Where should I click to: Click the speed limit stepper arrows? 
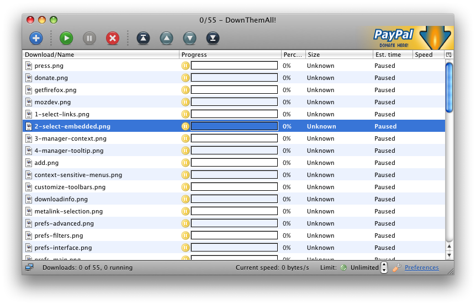(x=384, y=267)
